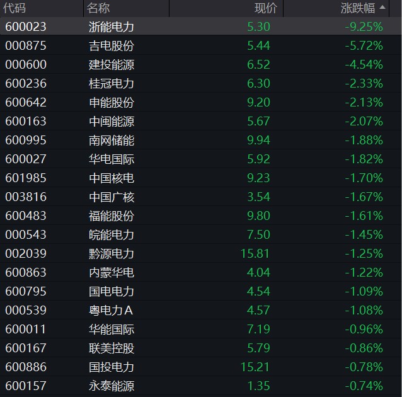Open the 中国核电 stock
402x397 pixels.
click(x=112, y=178)
